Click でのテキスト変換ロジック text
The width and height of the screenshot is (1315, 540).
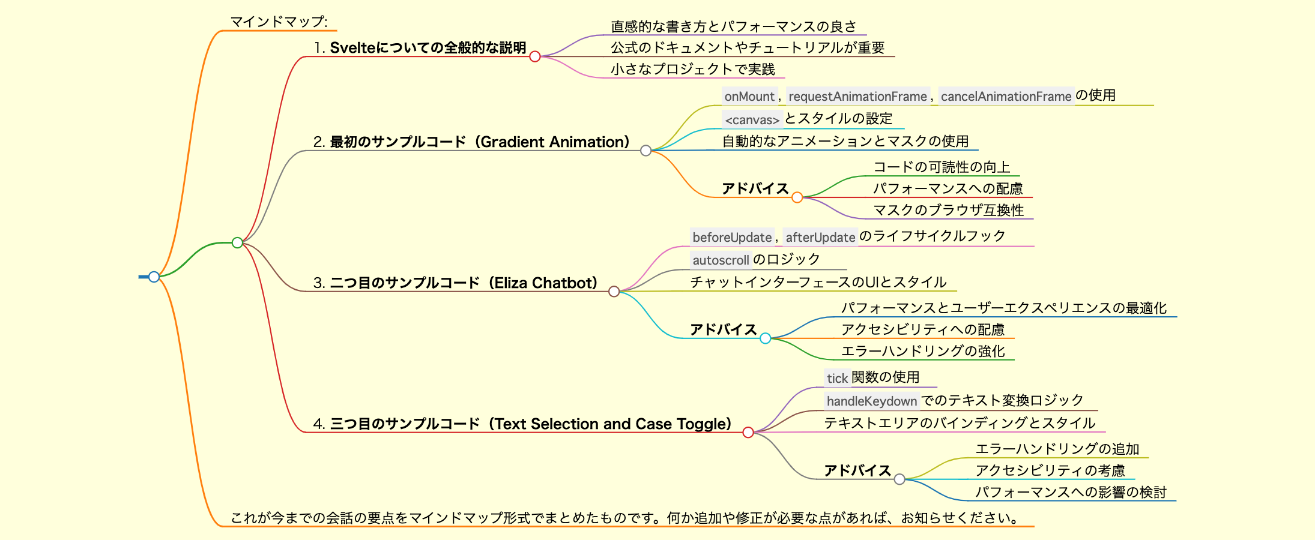click(1003, 400)
